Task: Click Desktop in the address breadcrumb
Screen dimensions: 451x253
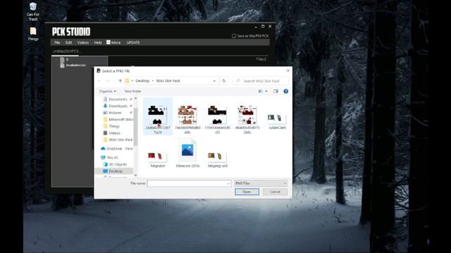Action: coord(142,81)
